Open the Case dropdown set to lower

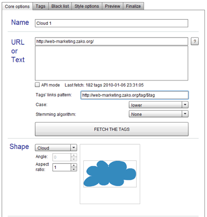coord(158,105)
